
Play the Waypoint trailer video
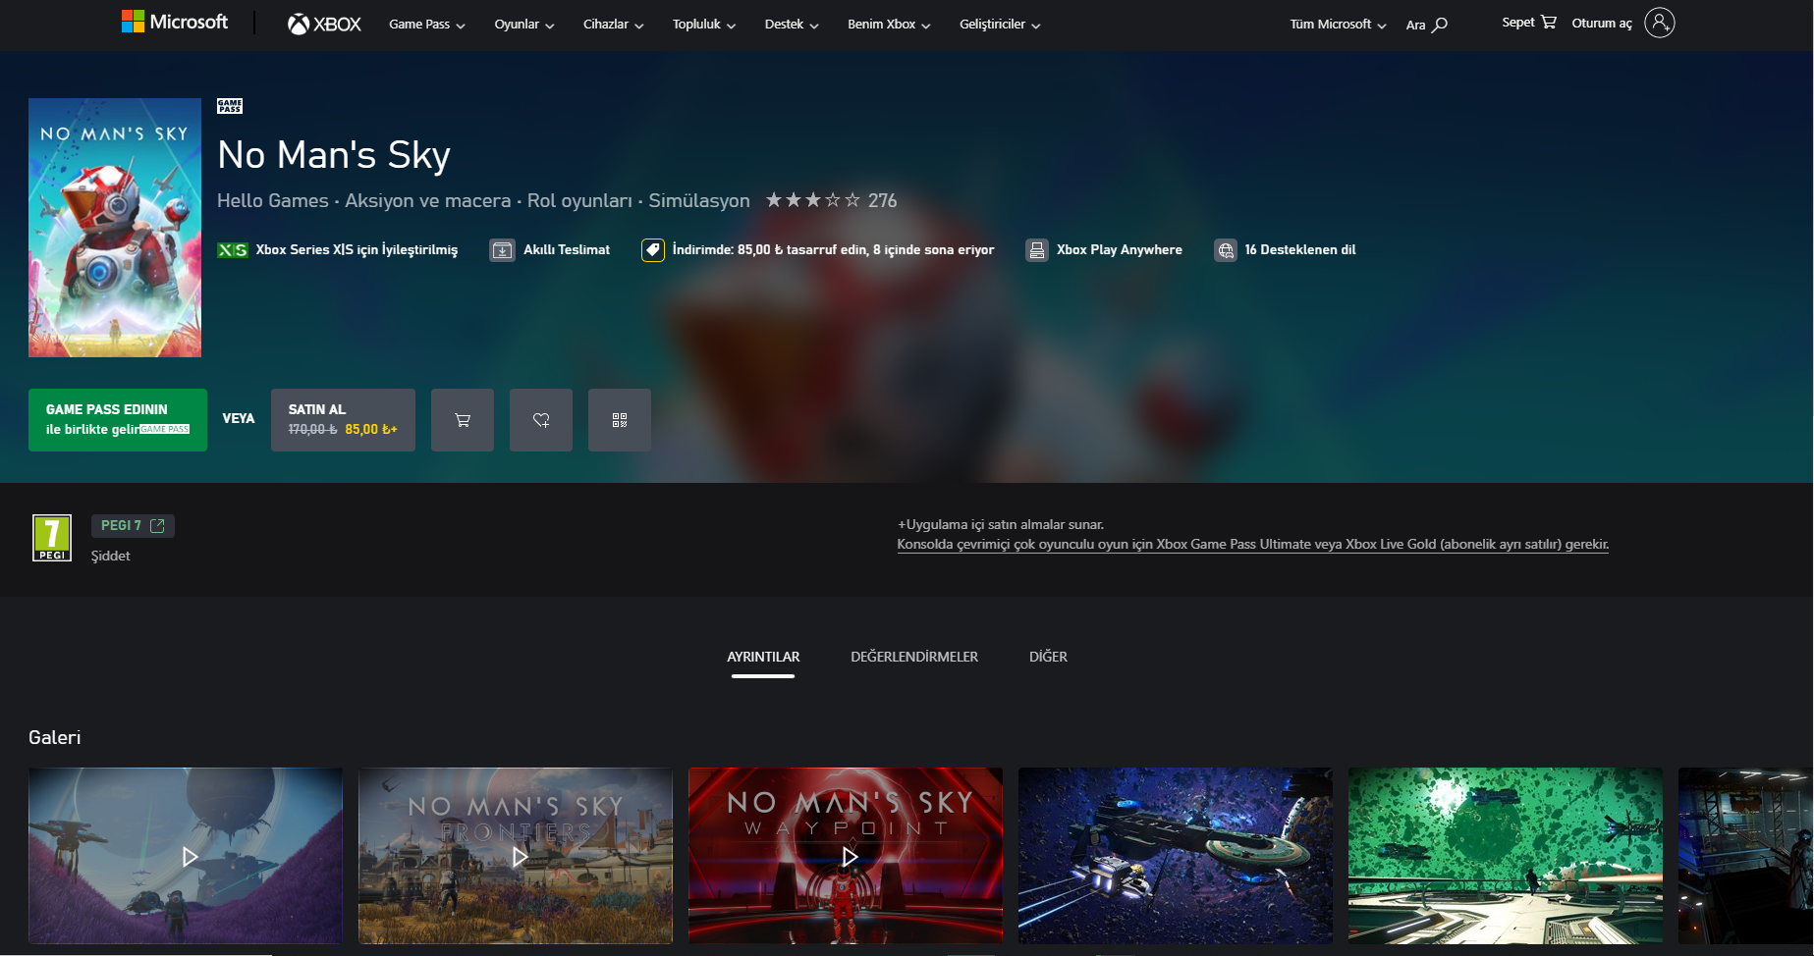point(846,856)
